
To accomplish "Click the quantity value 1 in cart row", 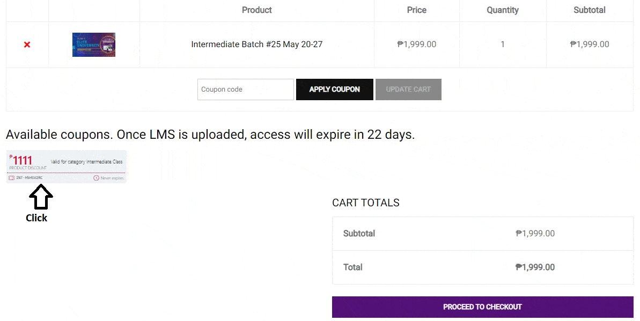I will pyautogui.click(x=502, y=44).
